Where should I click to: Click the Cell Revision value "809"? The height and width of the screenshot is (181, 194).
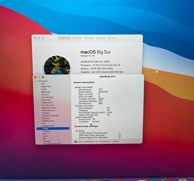pyautogui.click(x=100, y=103)
